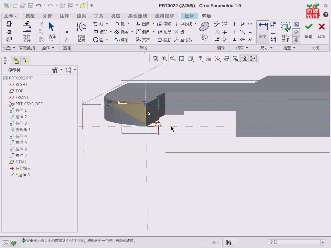331x248 pixels.
Task: Cancel the sketch with 取消
Action: (322, 31)
